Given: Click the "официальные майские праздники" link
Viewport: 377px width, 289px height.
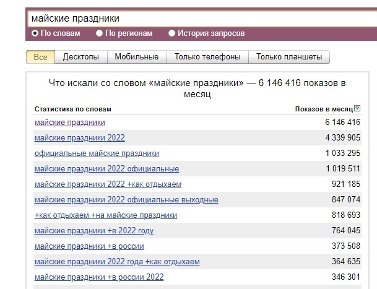Looking at the screenshot, I should click(97, 153).
